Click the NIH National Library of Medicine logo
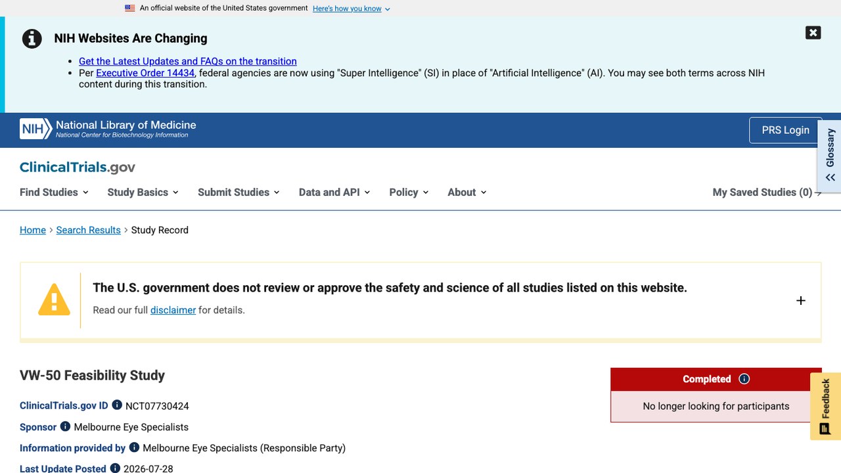The image size is (841, 473). (108, 129)
